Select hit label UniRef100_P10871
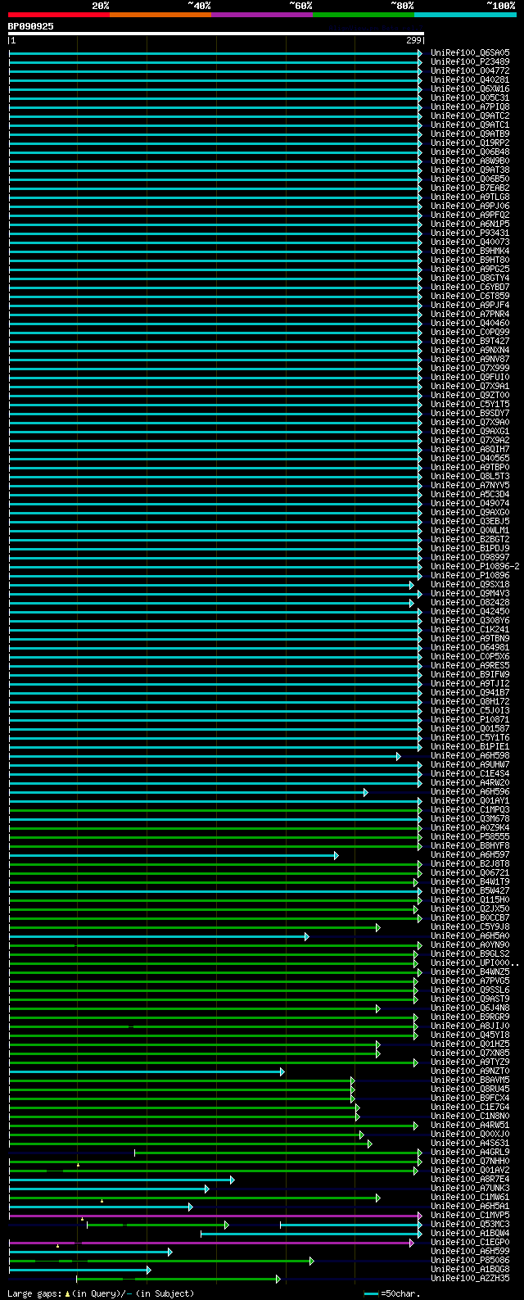This screenshot has width=524, height=1300. [x=470, y=719]
